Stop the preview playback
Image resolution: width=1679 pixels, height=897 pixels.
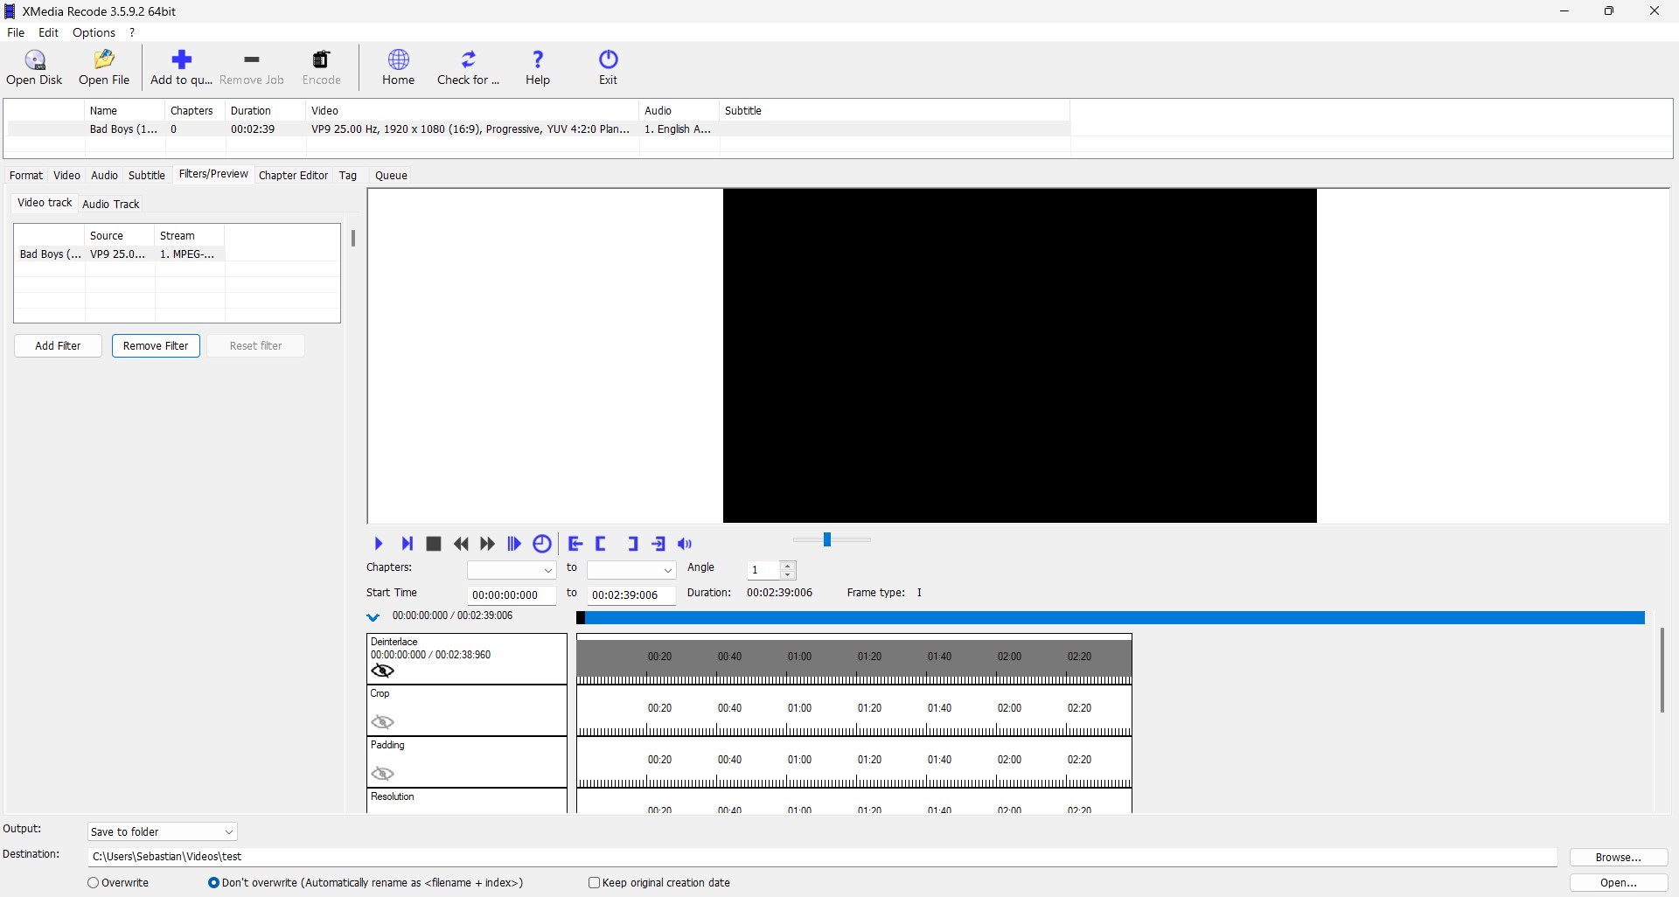(434, 544)
